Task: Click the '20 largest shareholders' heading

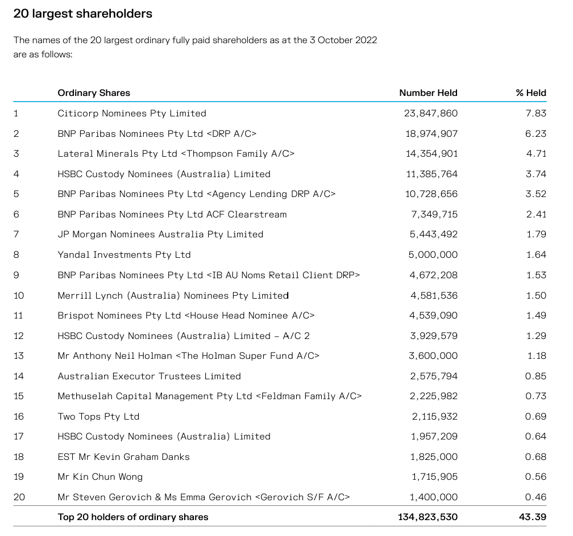Action: [x=83, y=14]
